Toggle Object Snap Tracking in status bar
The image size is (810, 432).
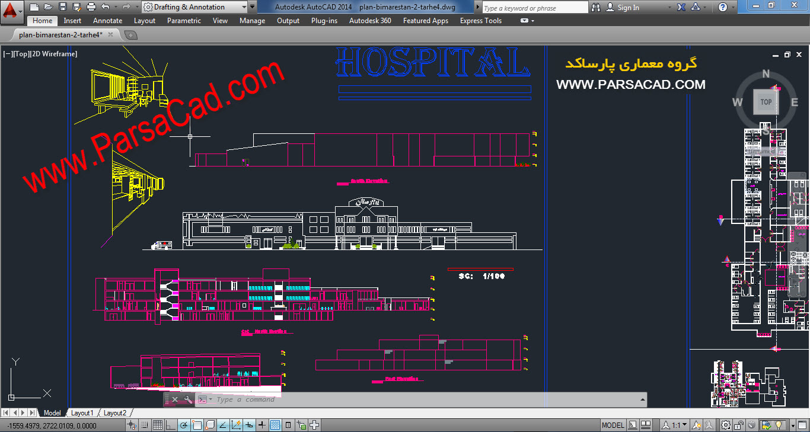coord(223,425)
